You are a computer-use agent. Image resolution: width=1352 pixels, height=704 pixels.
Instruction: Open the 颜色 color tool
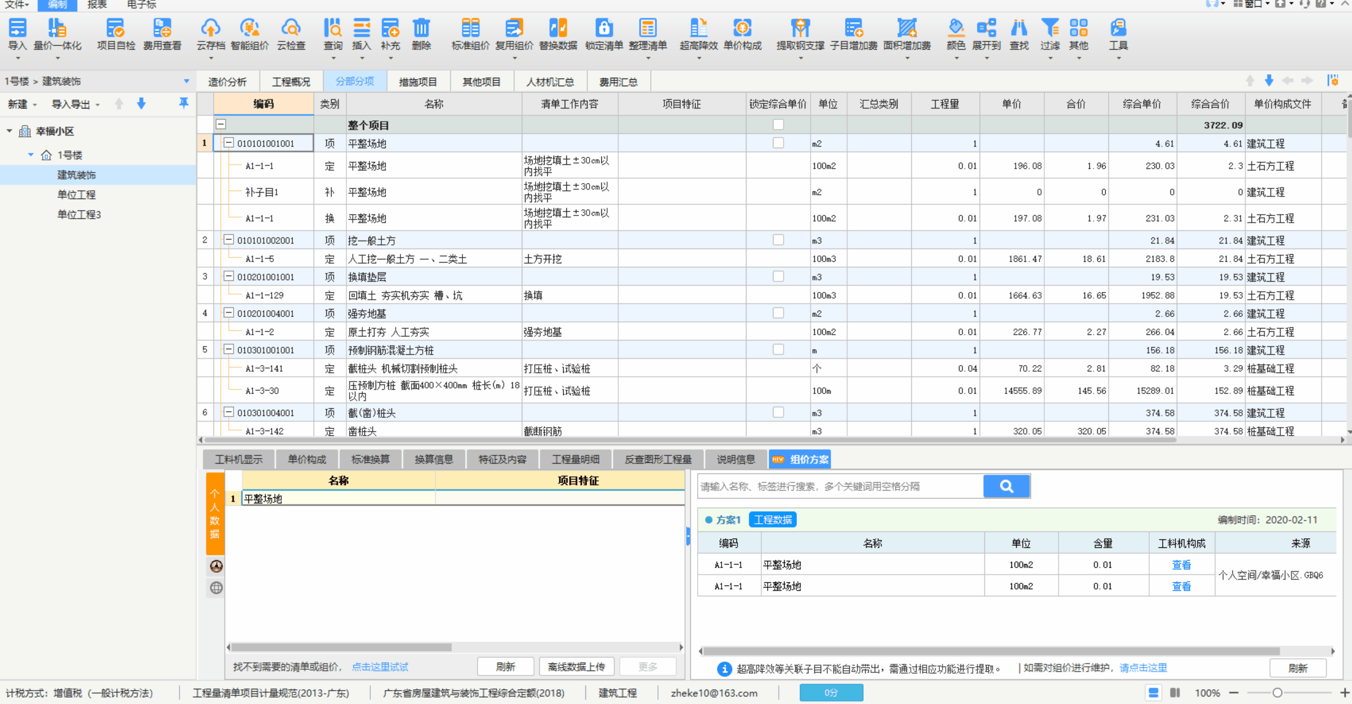click(956, 34)
